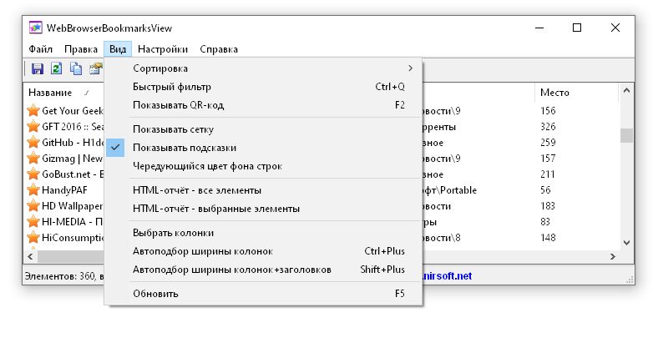Close the open Вид menu
The image size is (653, 348).
118,49
